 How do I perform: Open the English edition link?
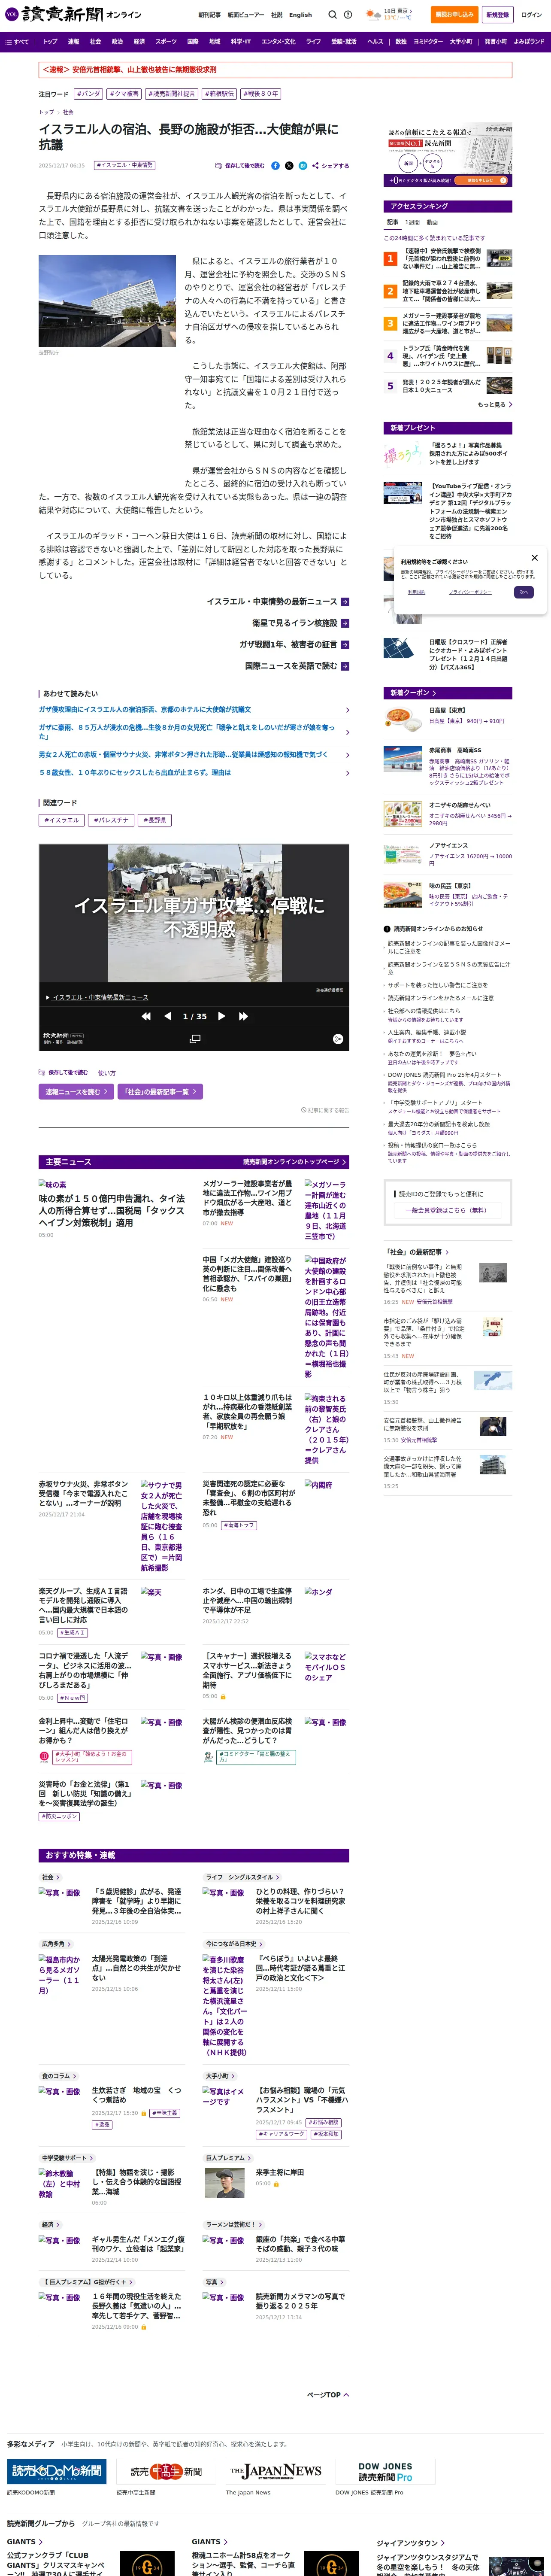(x=300, y=15)
